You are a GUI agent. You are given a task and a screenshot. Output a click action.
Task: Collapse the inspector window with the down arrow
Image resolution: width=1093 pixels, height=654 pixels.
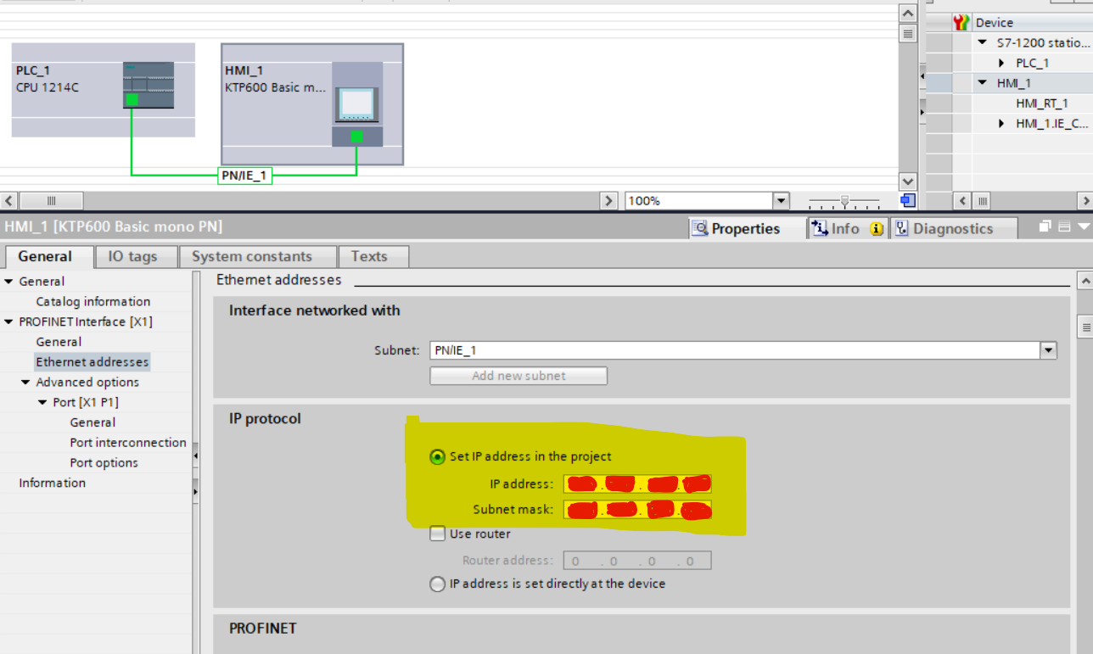[1083, 227]
